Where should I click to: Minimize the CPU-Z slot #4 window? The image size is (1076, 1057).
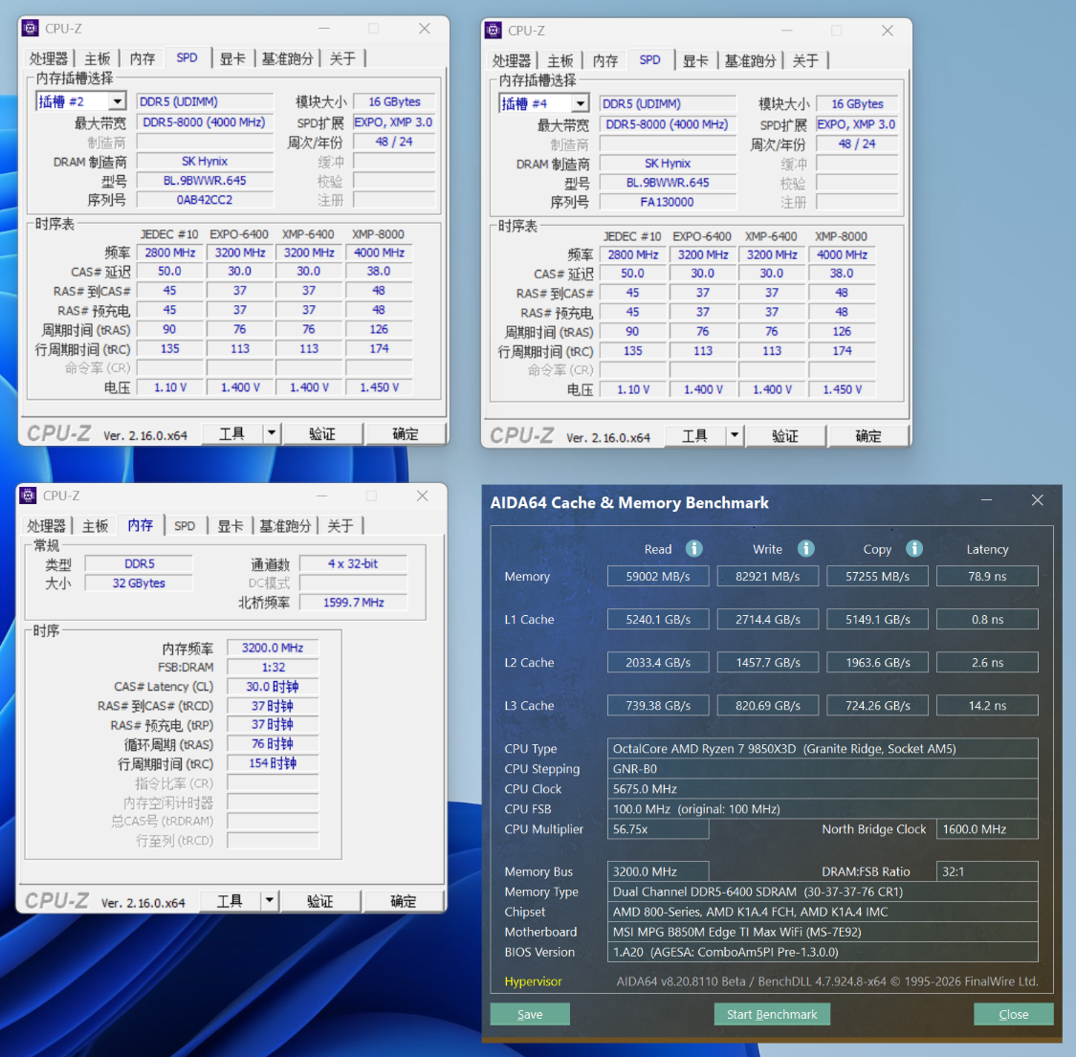787,31
